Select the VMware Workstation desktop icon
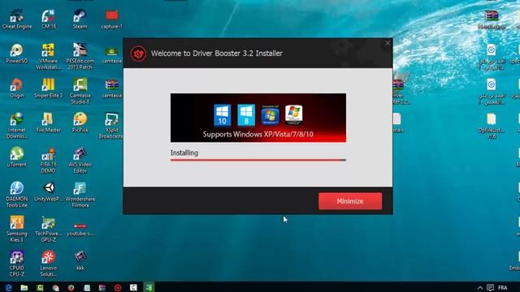This screenshot has width=520, height=292. (49, 57)
